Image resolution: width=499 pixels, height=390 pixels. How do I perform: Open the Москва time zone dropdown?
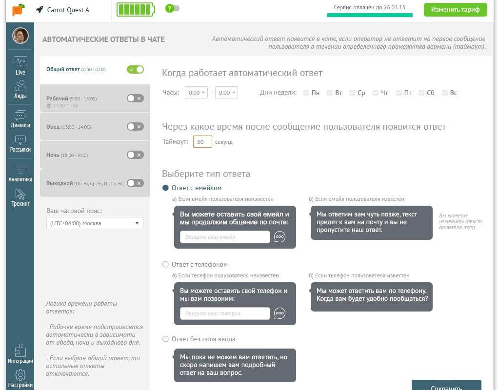[95, 223]
